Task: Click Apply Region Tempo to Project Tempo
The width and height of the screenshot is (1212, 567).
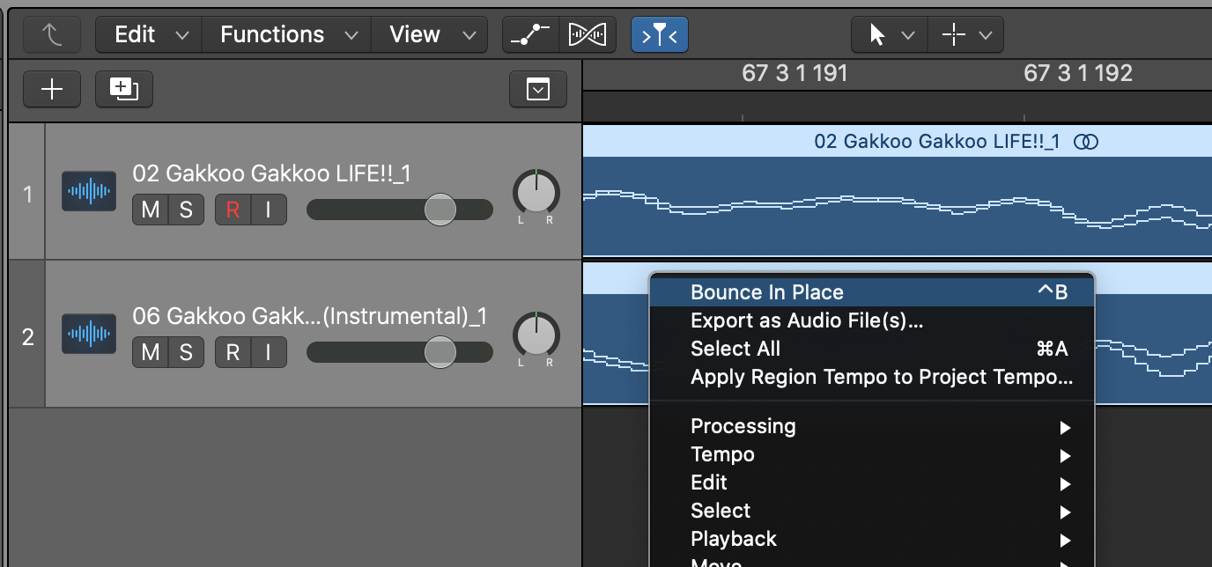Action: tap(881, 377)
